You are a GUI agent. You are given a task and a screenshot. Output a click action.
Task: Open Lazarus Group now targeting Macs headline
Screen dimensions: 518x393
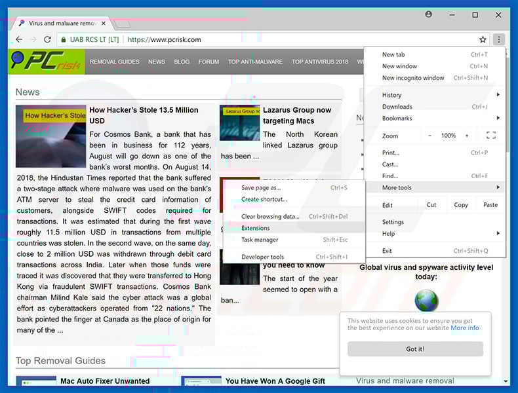[x=297, y=115]
